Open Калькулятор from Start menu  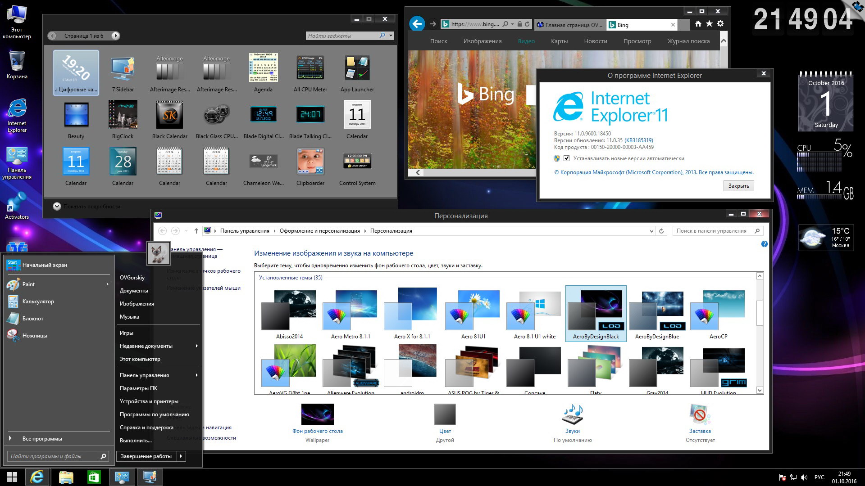click(58, 301)
